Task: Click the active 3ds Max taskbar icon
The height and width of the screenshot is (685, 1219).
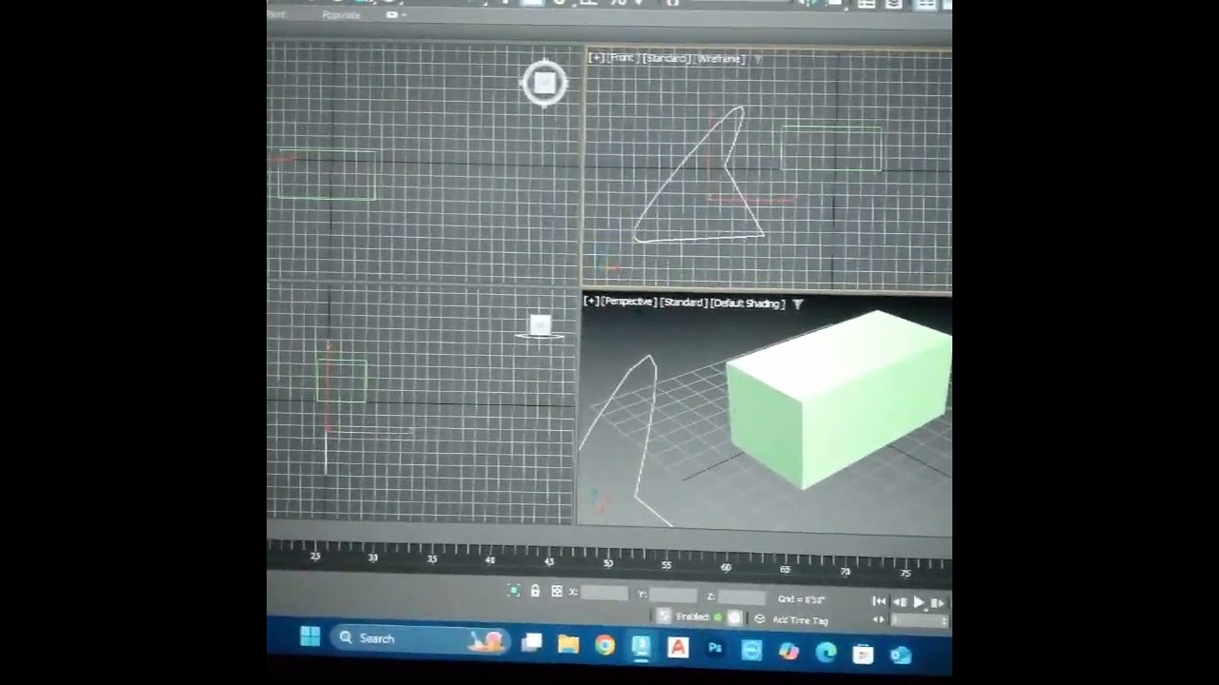Action: (x=641, y=648)
